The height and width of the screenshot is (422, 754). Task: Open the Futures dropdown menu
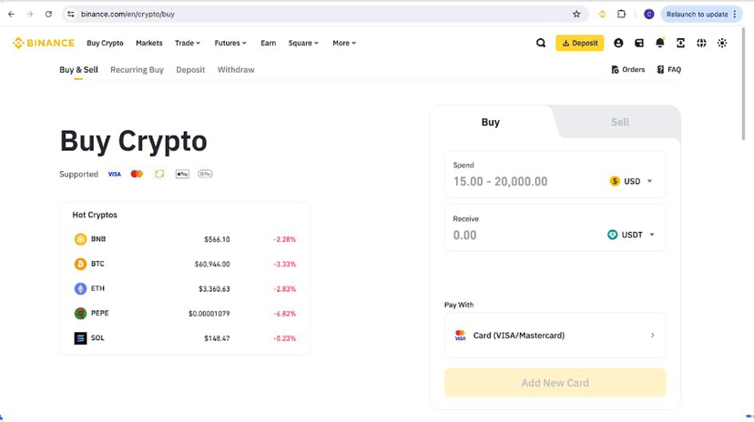tap(230, 43)
